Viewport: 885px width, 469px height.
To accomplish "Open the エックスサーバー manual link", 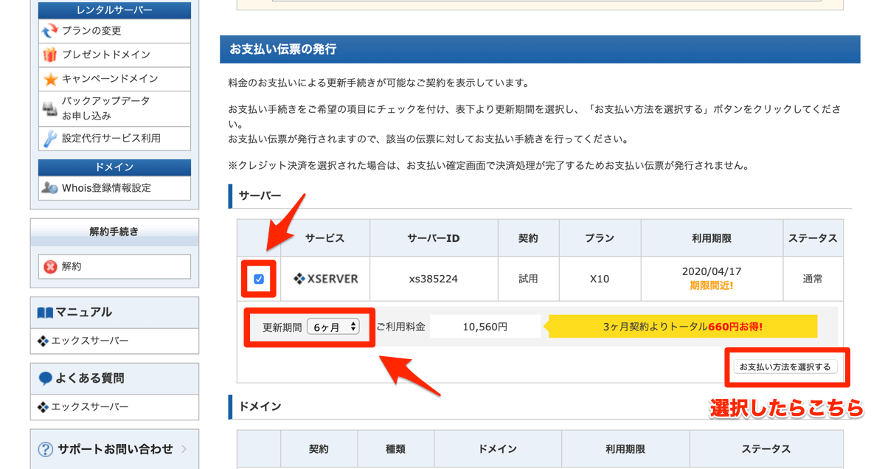I will (80, 341).
